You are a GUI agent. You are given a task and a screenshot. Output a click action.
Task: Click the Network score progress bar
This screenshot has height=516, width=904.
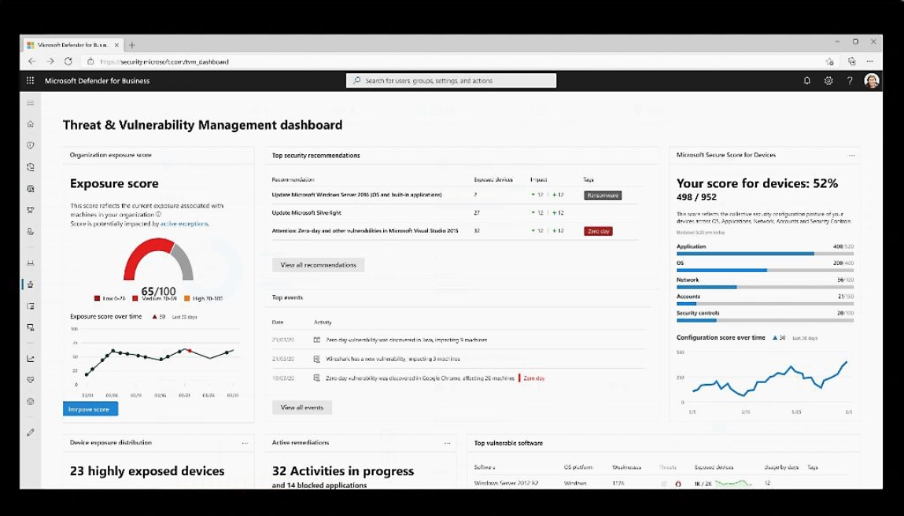click(765, 287)
